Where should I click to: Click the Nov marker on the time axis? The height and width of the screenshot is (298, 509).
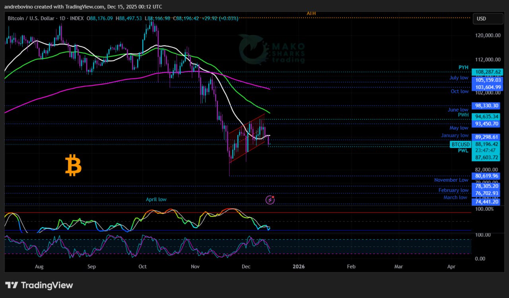[195, 267]
